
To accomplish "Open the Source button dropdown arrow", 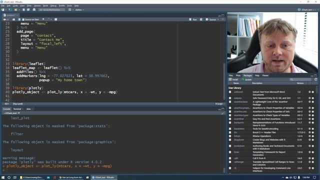I will click(x=218, y=19).
